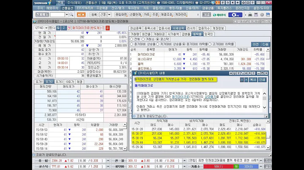Screen dimensions: 304x170
Task: Select virtual screen number 2
Action: (223, 3)
